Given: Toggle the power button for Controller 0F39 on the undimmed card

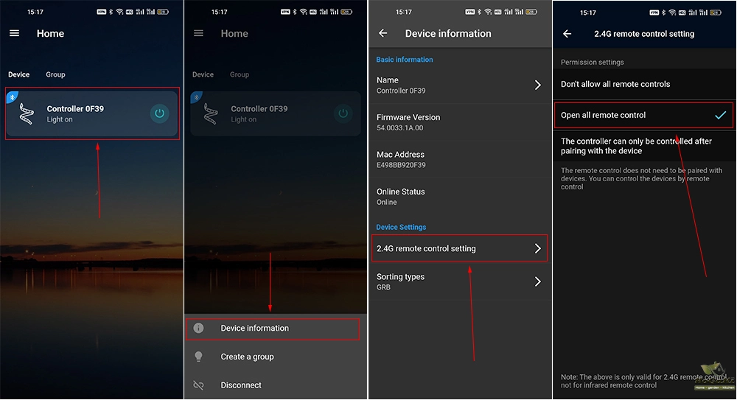Looking at the screenshot, I should pyautogui.click(x=159, y=113).
